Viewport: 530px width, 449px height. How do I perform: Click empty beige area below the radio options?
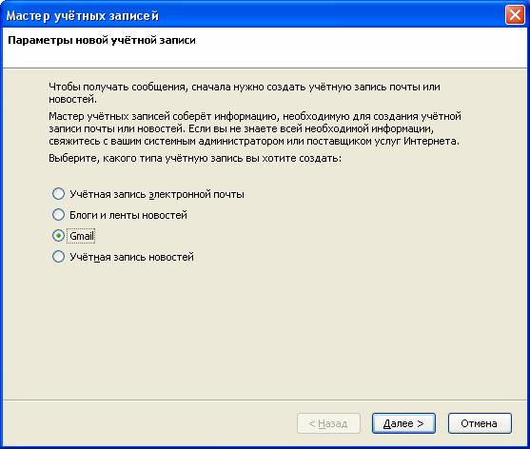pos(265,331)
